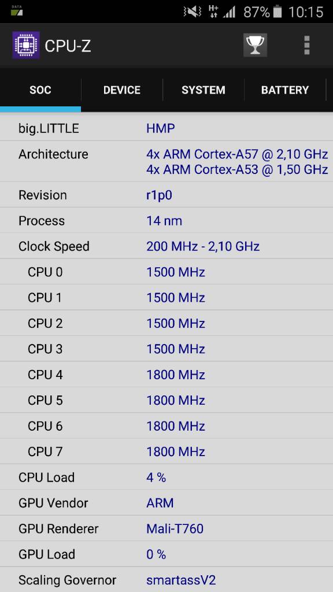The width and height of the screenshot is (333, 592).
Task: Select the SOC tab
Action: (x=40, y=90)
